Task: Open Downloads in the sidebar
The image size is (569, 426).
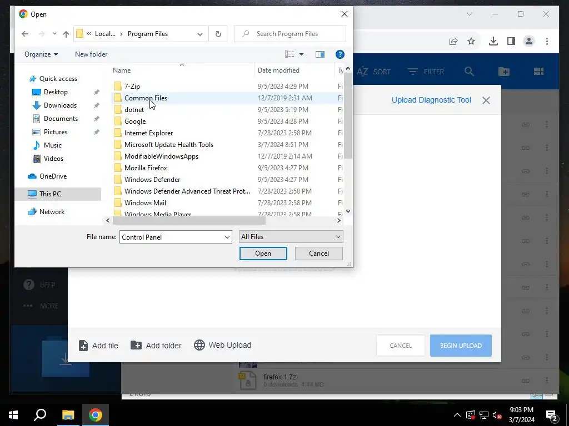Action: (60, 105)
